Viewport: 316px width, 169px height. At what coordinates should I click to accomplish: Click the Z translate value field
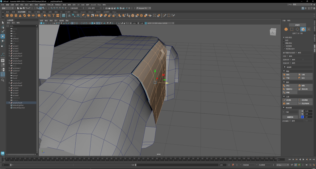[x=308, y=117]
